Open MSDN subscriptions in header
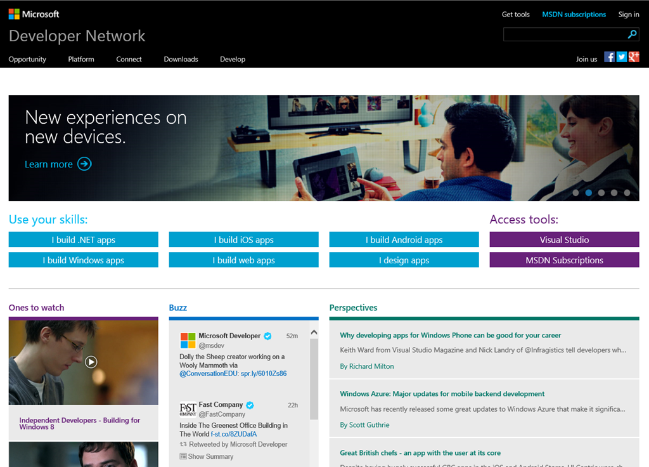 (x=574, y=15)
